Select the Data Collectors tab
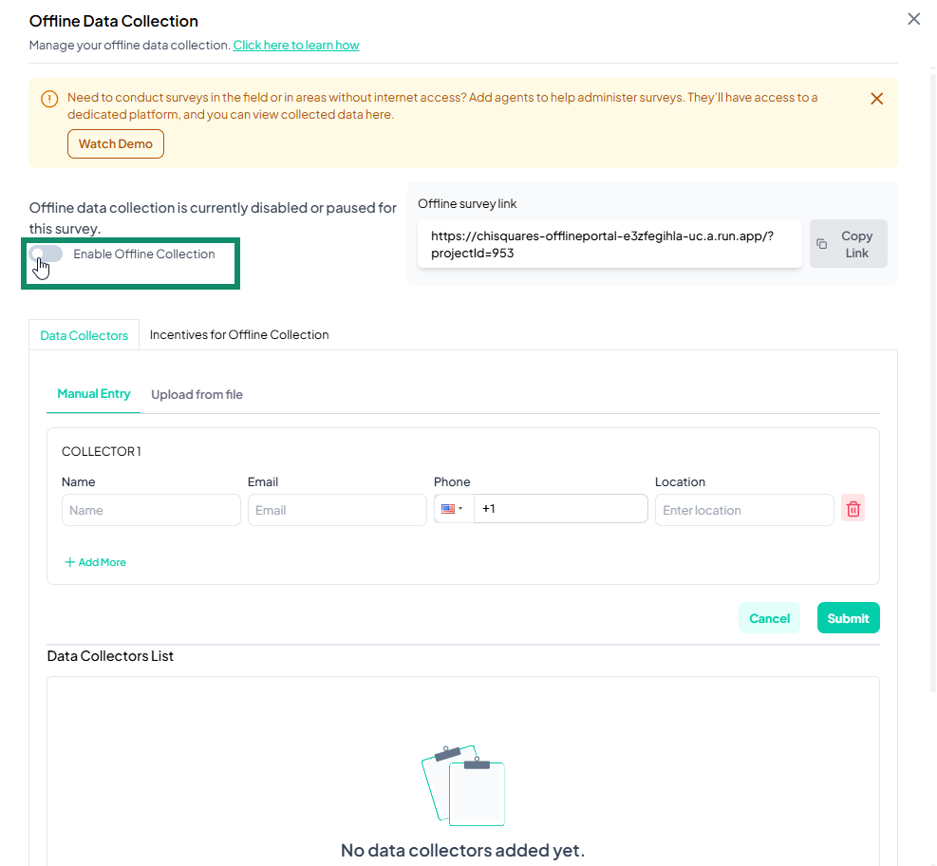This screenshot has width=937, height=866. (84, 335)
